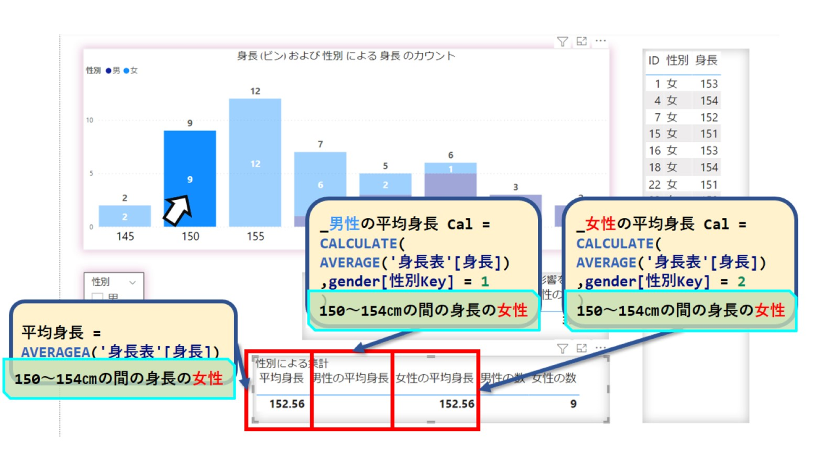Click the 女 legend marker

pos(126,70)
